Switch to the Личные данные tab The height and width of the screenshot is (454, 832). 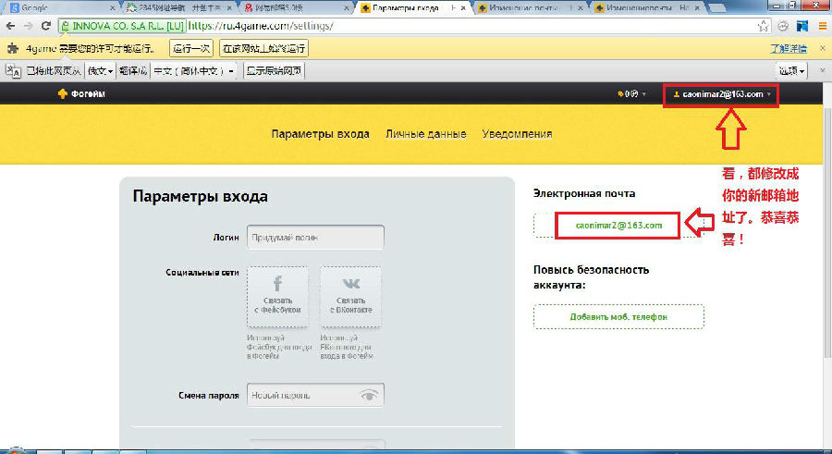click(x=425, y=134)
